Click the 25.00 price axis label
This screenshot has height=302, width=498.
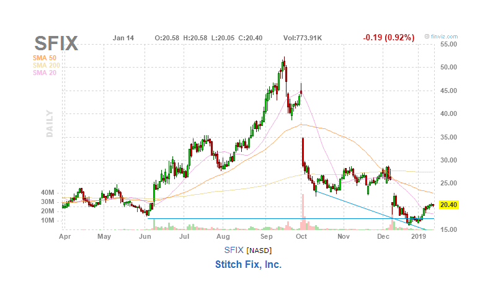coord(448,183)
